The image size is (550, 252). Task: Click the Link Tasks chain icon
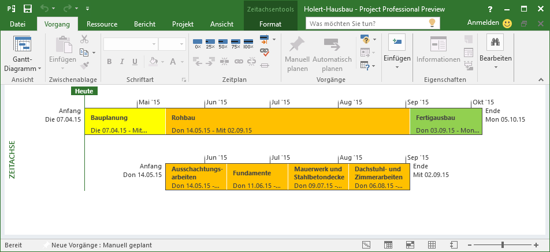pos(239,62)
